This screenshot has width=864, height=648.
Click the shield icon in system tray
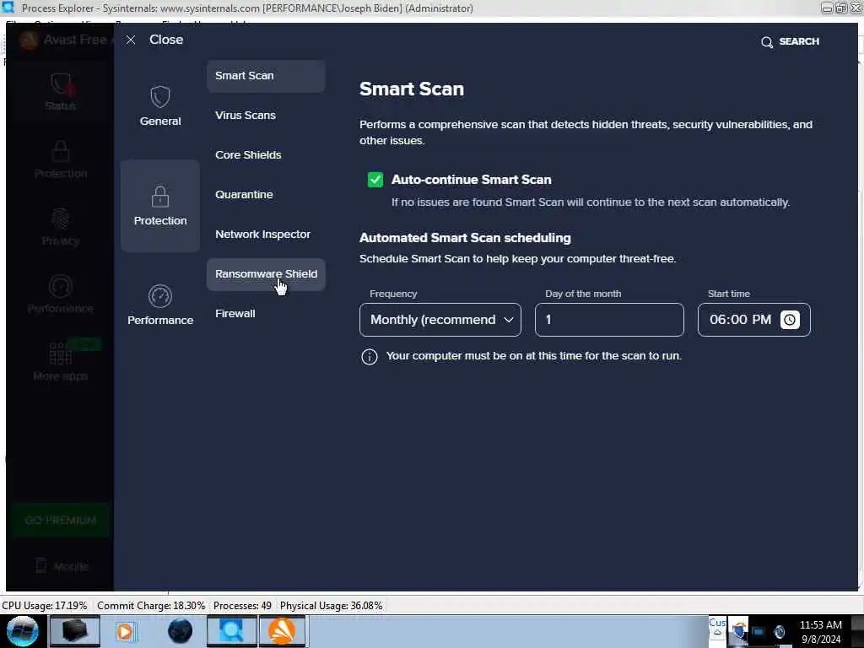[x=739, y=631]
